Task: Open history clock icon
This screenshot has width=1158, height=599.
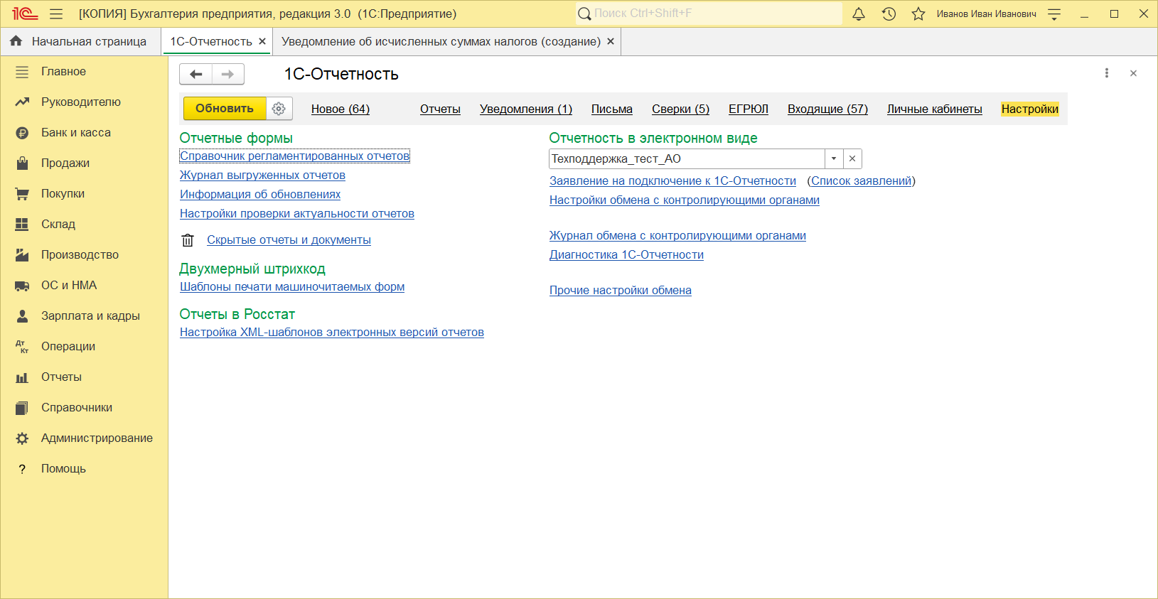Action: point(889,14)
